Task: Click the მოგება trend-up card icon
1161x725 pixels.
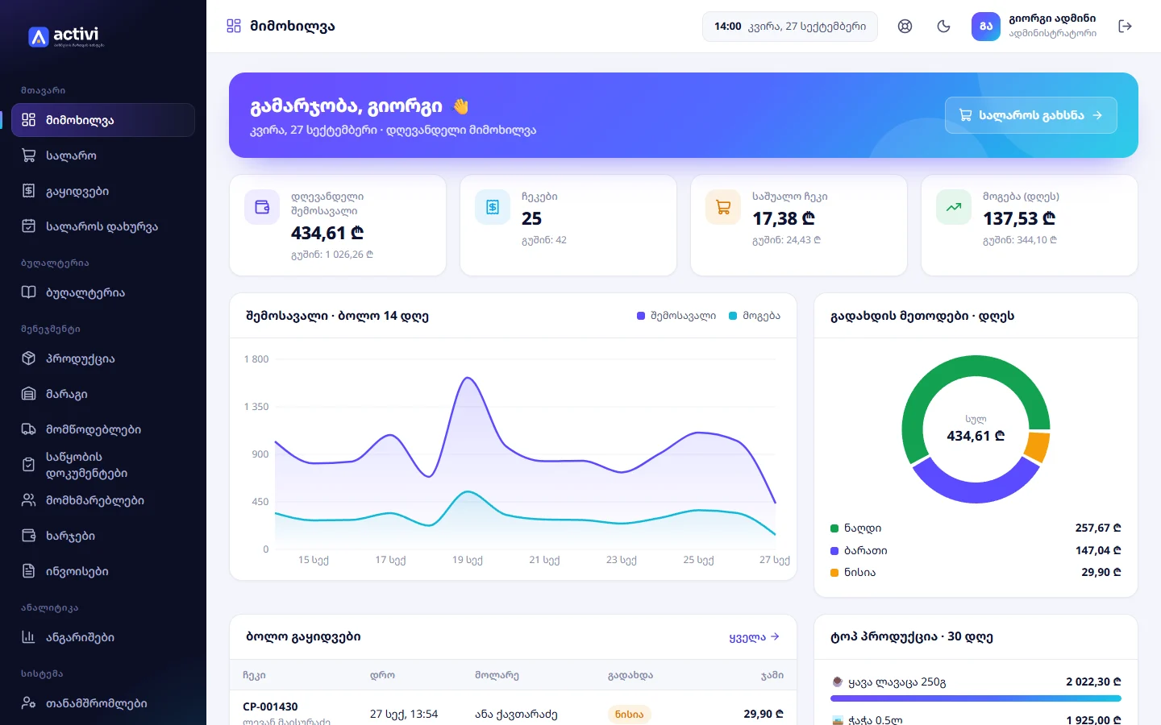Action: click(x=954, y=207)
